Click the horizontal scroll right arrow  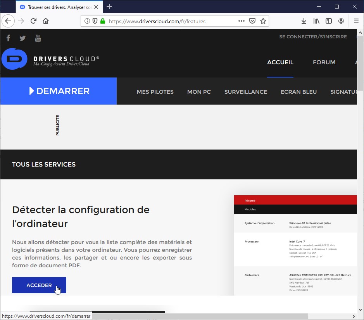point(354,316)
